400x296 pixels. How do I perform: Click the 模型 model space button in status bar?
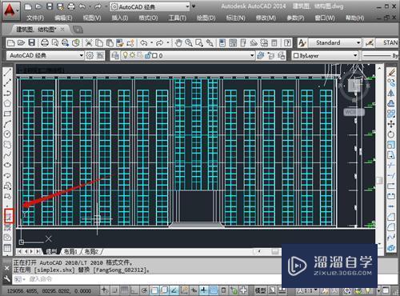(260, 290)
